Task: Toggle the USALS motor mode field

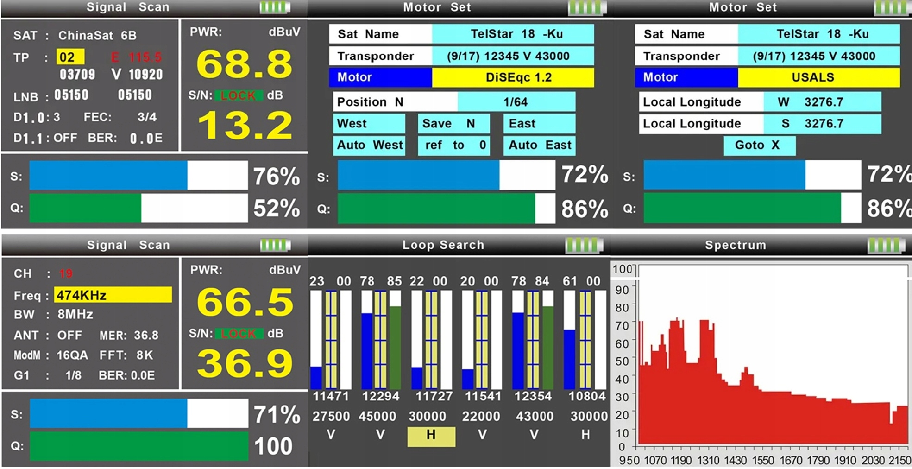Action: tap(818, 77)
